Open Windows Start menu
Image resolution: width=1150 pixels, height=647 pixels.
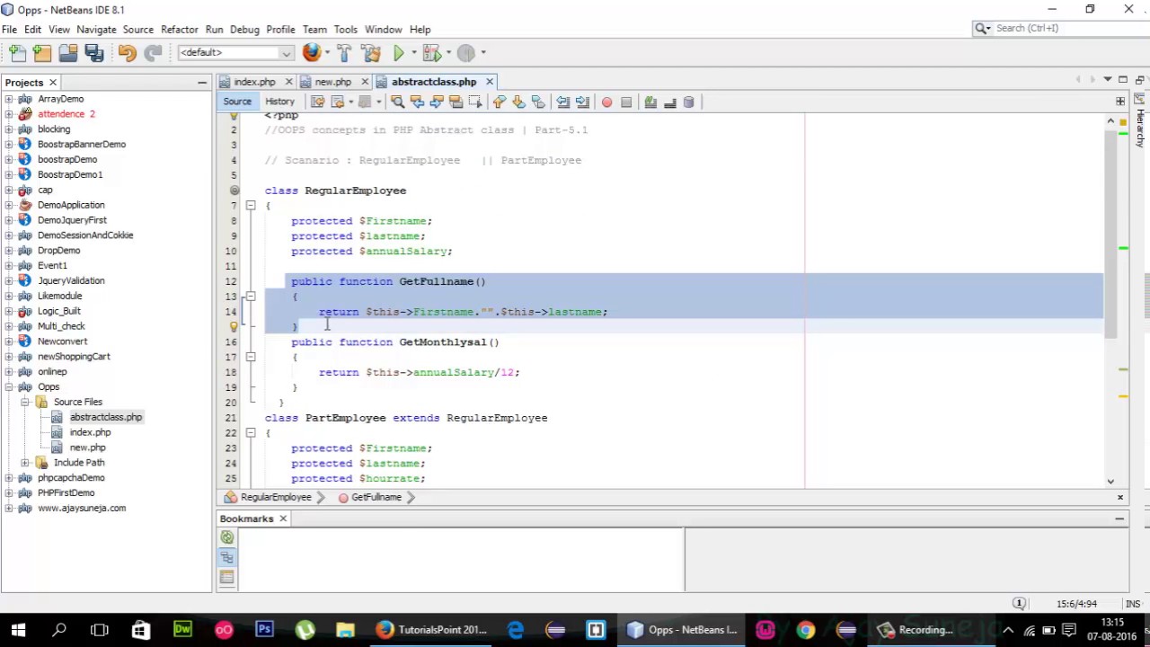click(x=18, y=630)
